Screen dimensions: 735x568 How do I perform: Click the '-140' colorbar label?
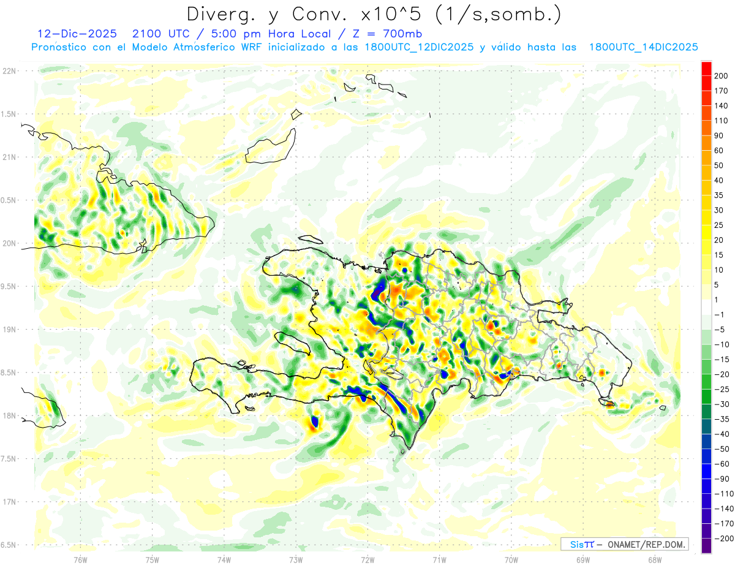click(x=723, y=509)
